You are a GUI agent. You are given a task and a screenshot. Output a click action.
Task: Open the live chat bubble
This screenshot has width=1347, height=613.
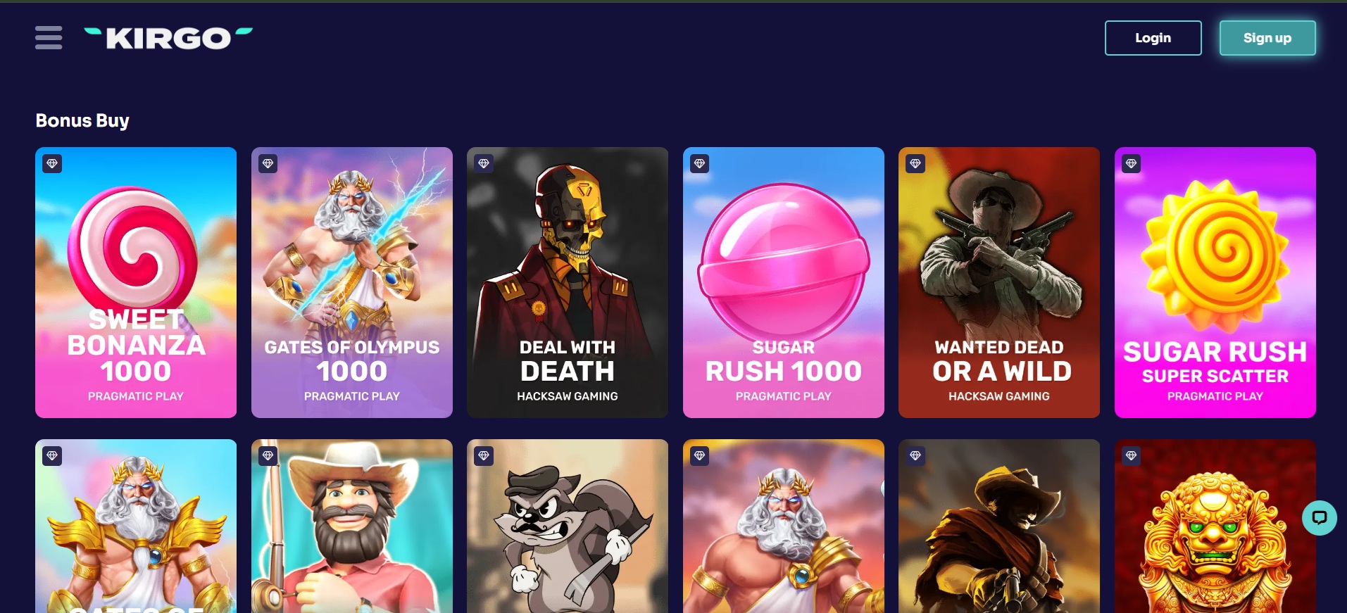(x=1320, y=518)
